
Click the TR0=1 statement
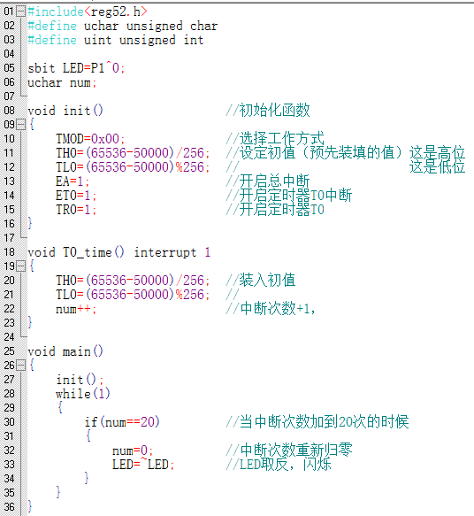(76, 210)
